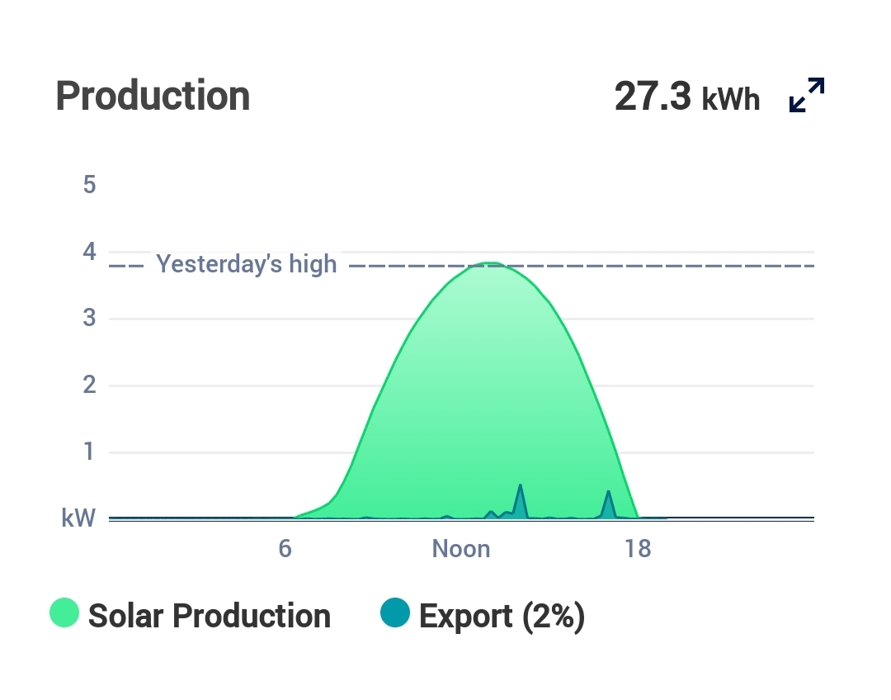The height and width of the screenshot is (700, 891).
Task: Expand the Production chart to fullscreen
Action: point(807,95)
